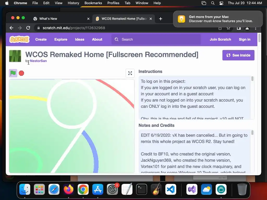Launch Safari from the Dock
The width and height of the screenshot is (267, 200).
point(54,189)
